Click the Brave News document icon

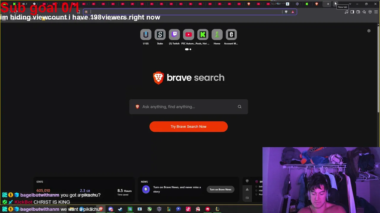click(x=146, y=189)
